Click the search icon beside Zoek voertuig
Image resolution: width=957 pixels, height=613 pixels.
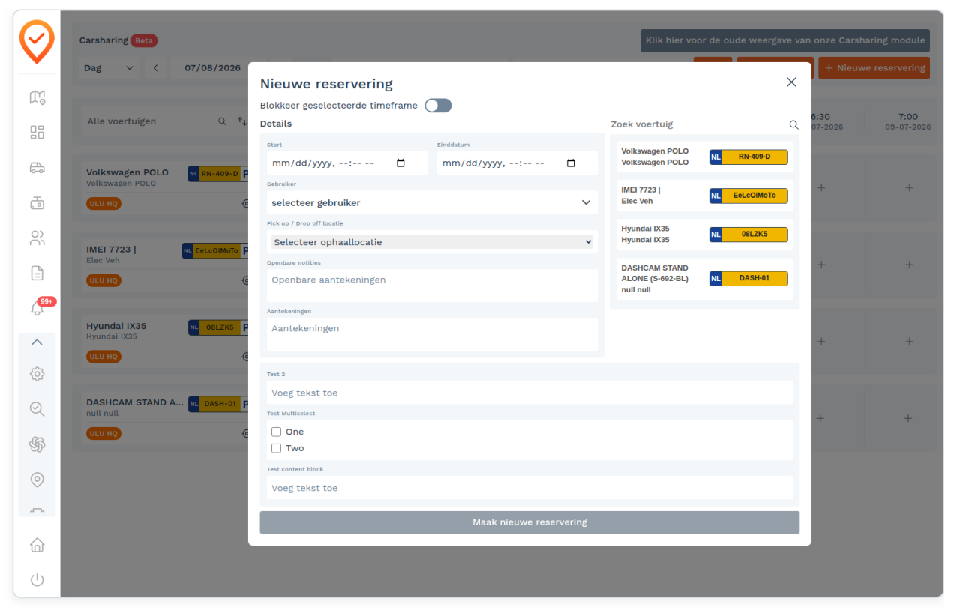coord(793,125)
